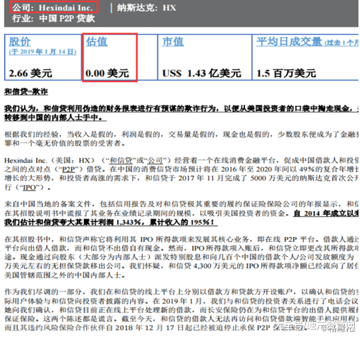Click the underlined term 和信贷 in quotes
Image resolution: width=360 pixels, height=337 pixels.
coord(121,160)
